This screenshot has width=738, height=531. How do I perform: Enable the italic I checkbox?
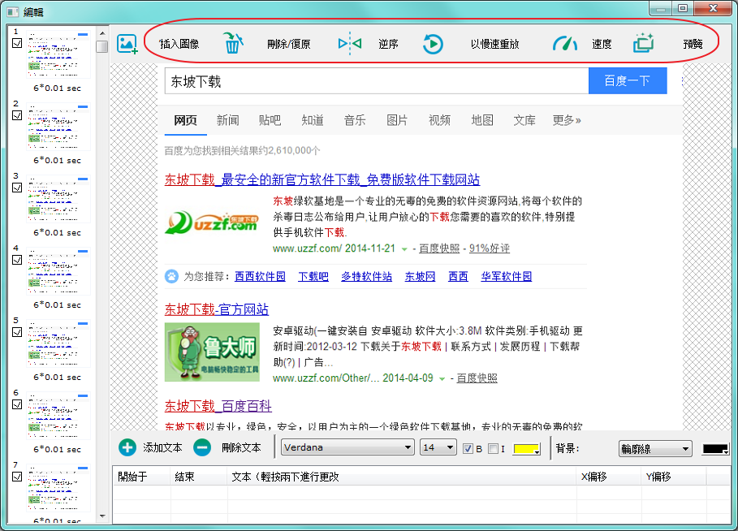coord(493,448)
